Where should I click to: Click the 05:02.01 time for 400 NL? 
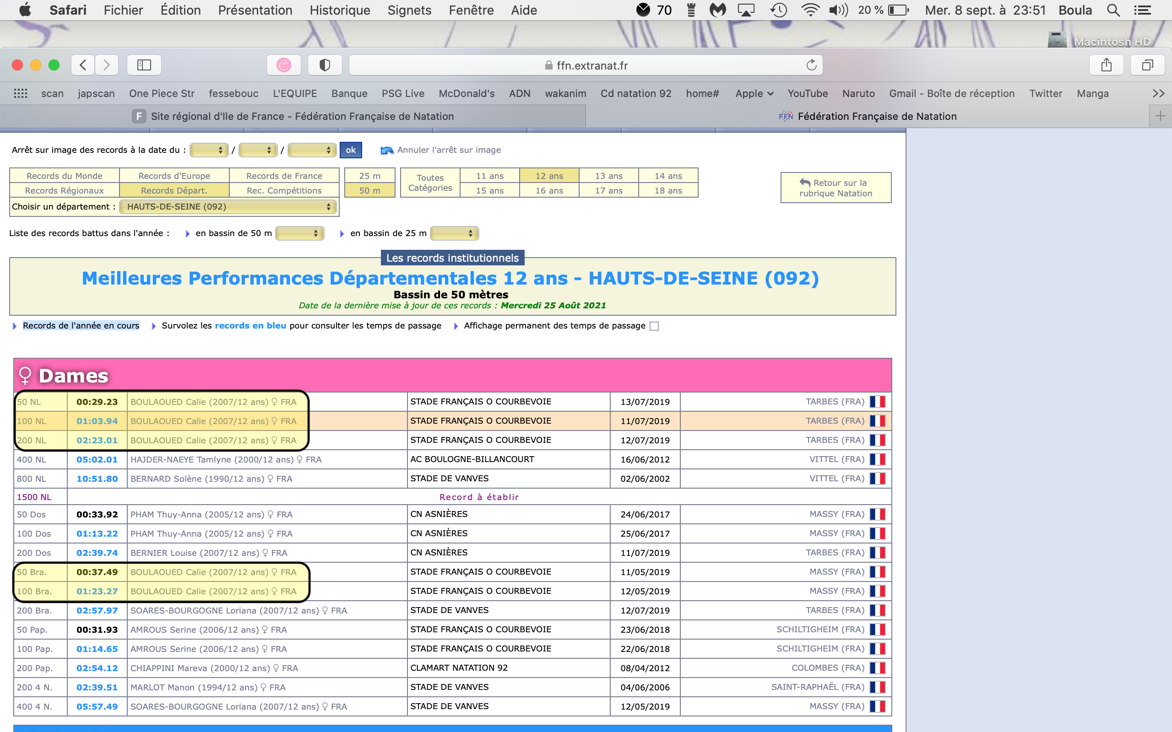[97, 459]
